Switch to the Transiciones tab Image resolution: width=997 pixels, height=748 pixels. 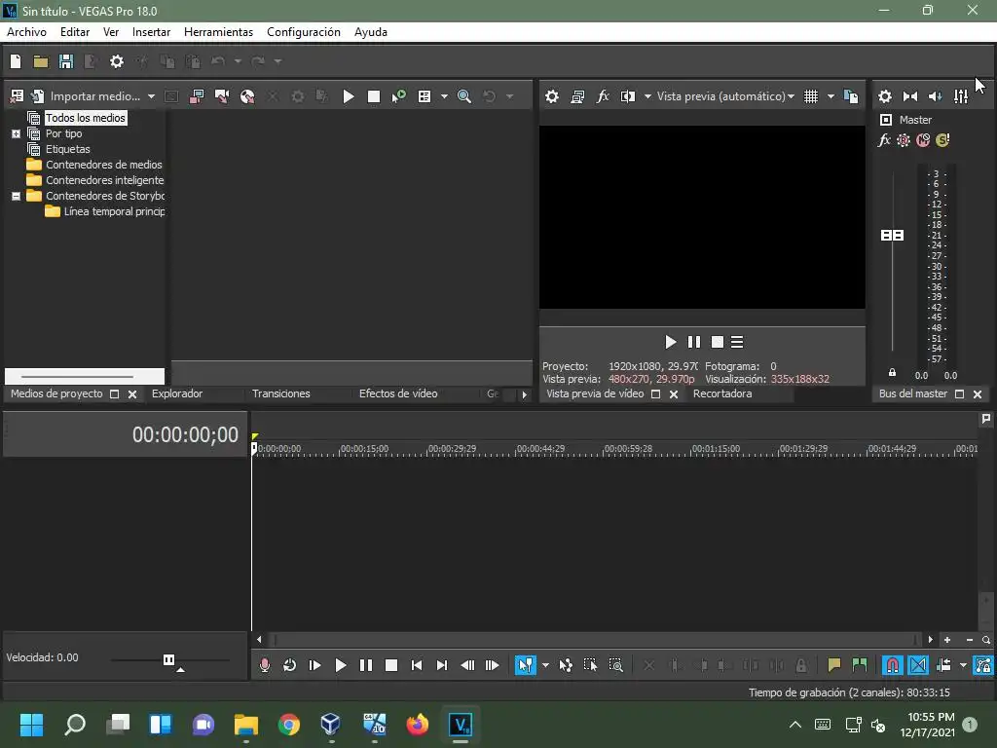pos(281,393)
